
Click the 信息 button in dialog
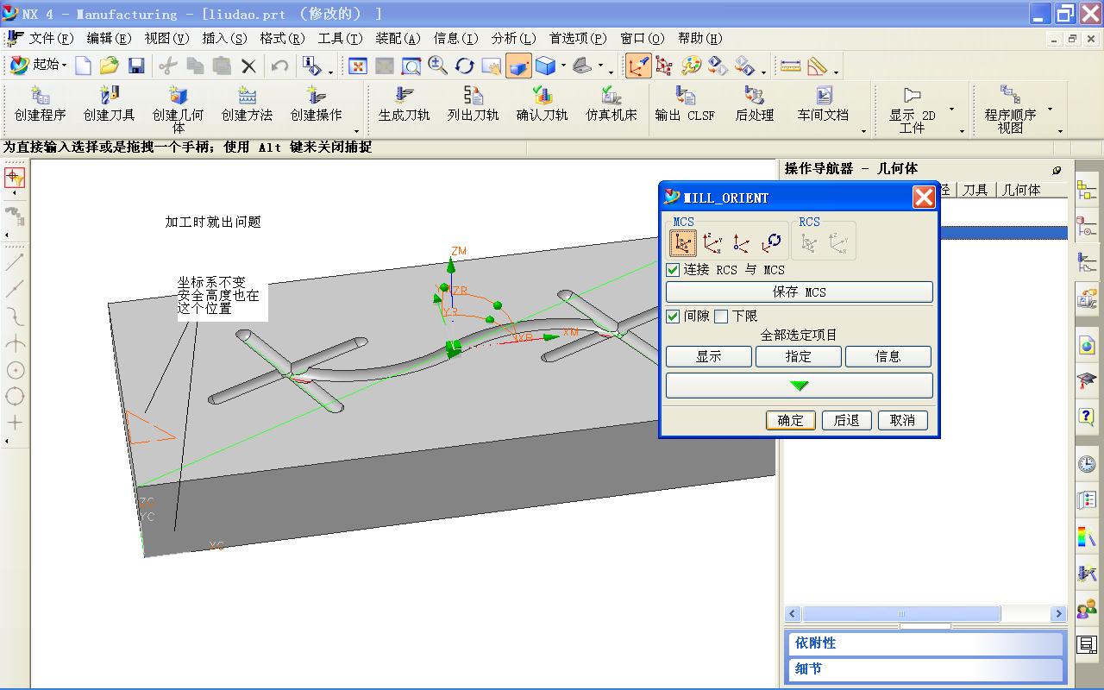888,357
